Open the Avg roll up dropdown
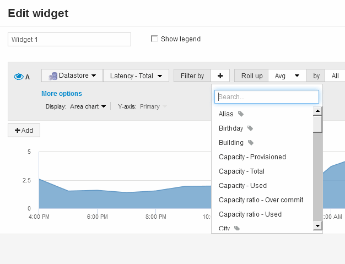 (x=288, y=76)
